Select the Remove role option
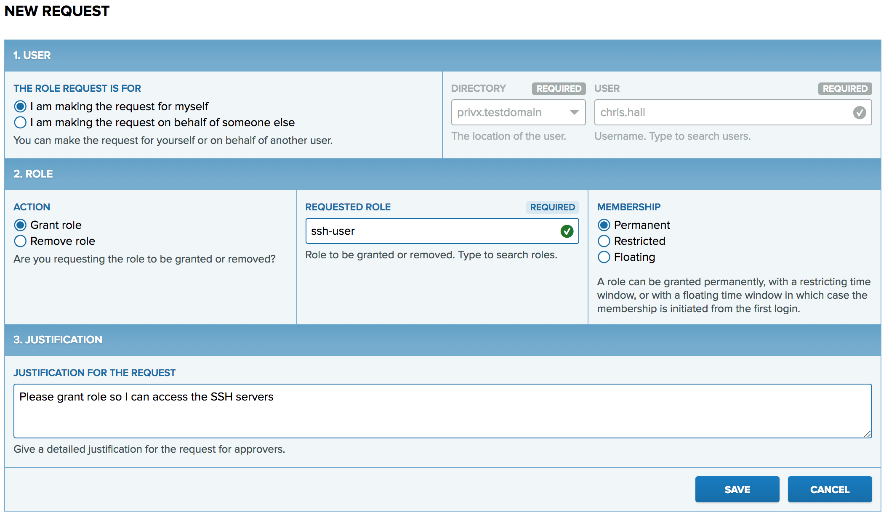 point(20,241)
